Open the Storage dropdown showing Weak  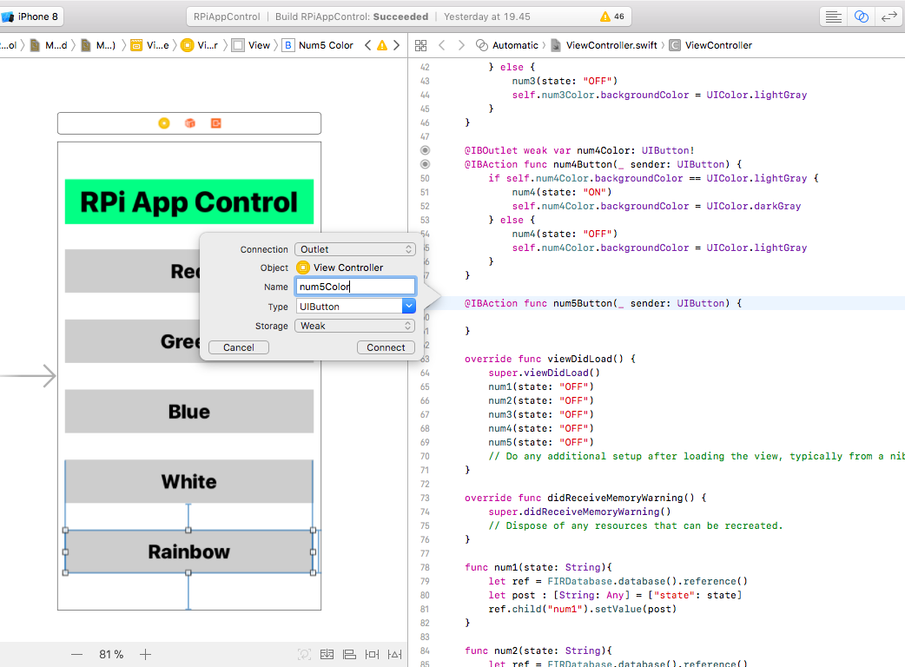354,325
